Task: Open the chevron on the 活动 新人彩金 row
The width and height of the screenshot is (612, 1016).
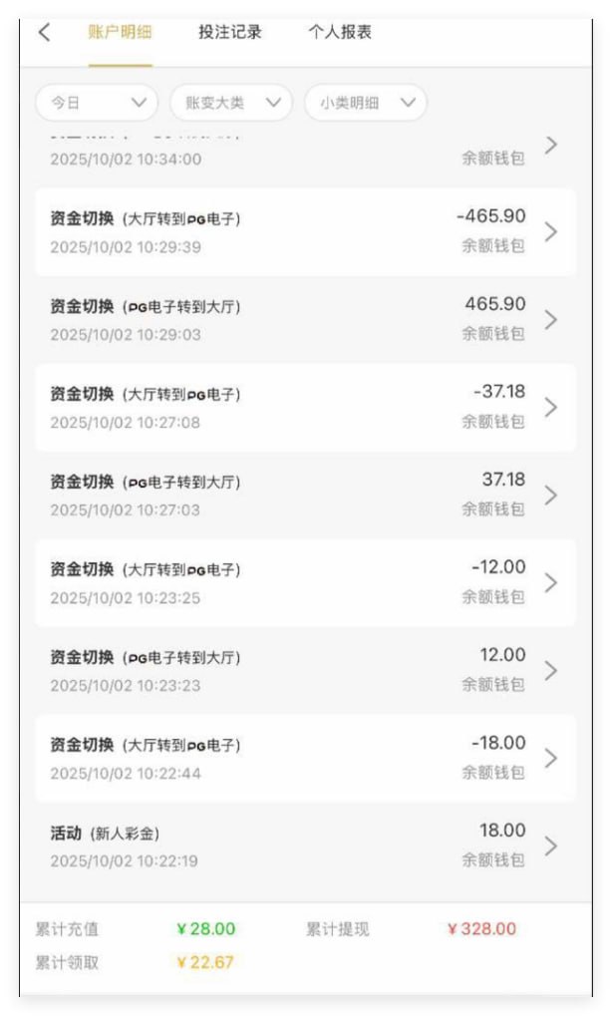Action: coord(552,845)
